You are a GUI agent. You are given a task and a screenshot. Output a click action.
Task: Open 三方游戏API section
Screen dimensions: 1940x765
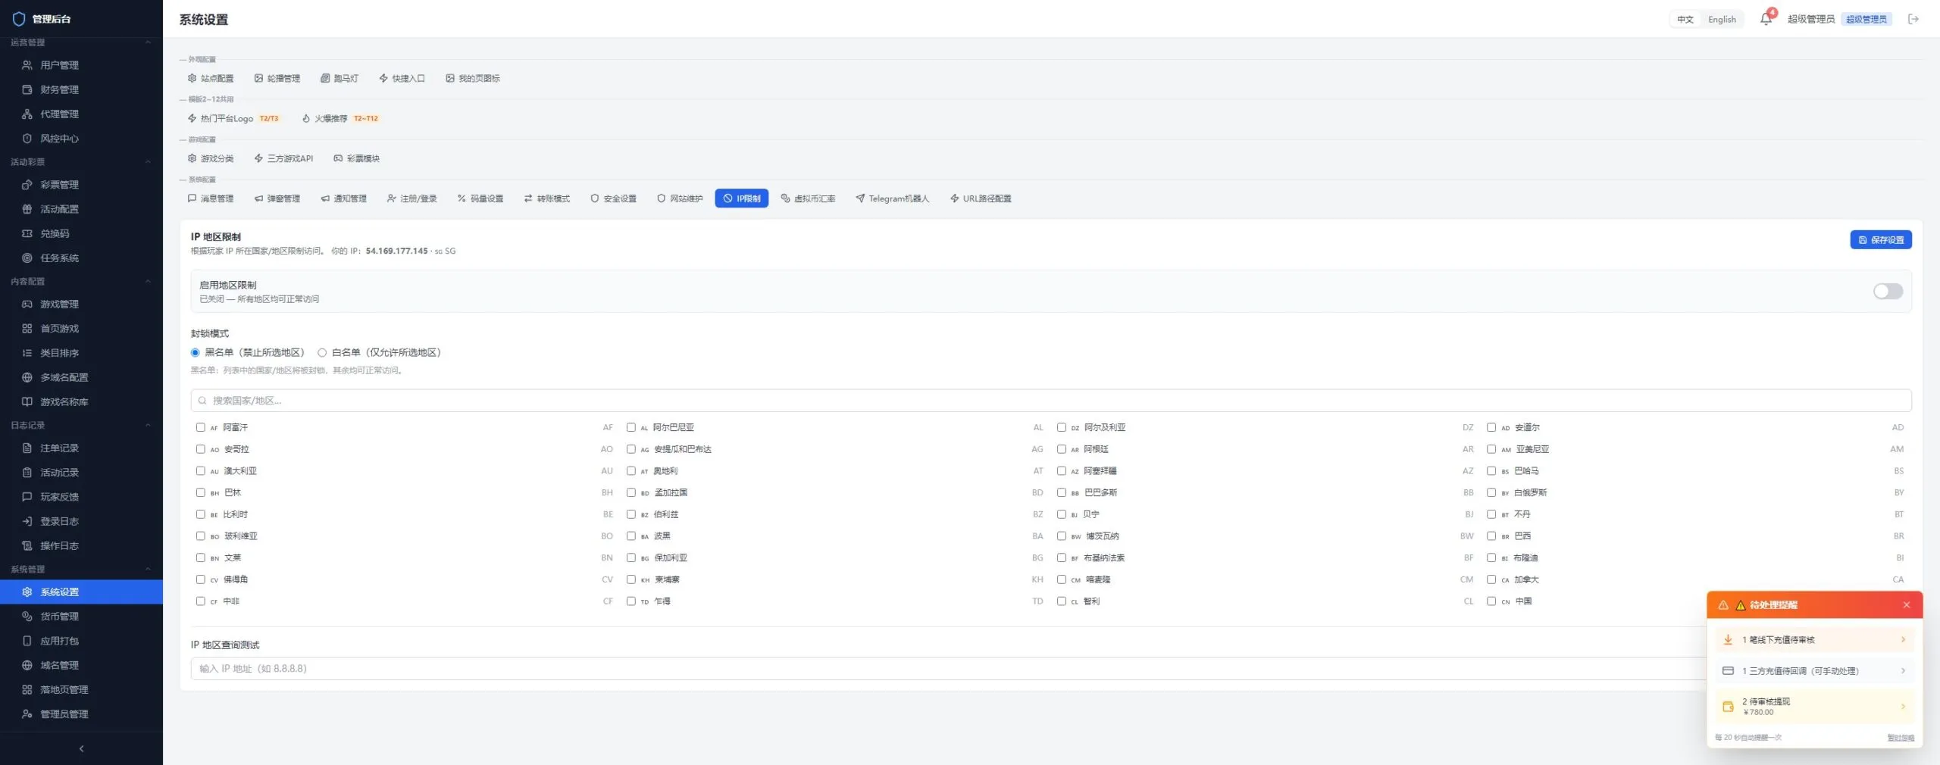[x=283, y=158]
